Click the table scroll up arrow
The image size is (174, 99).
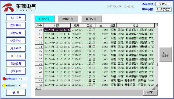point(156,25)
